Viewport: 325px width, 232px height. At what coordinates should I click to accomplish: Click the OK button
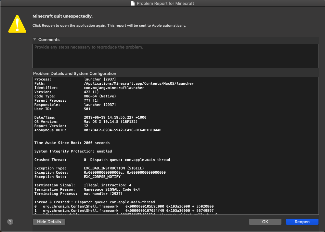click(265, 222)
